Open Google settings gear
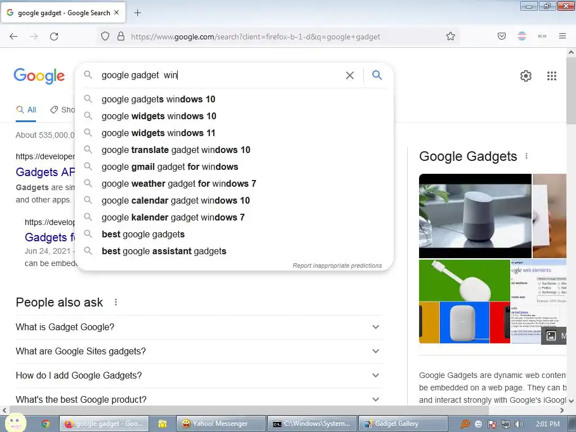576x432 pixels. [x=526, y=76]
